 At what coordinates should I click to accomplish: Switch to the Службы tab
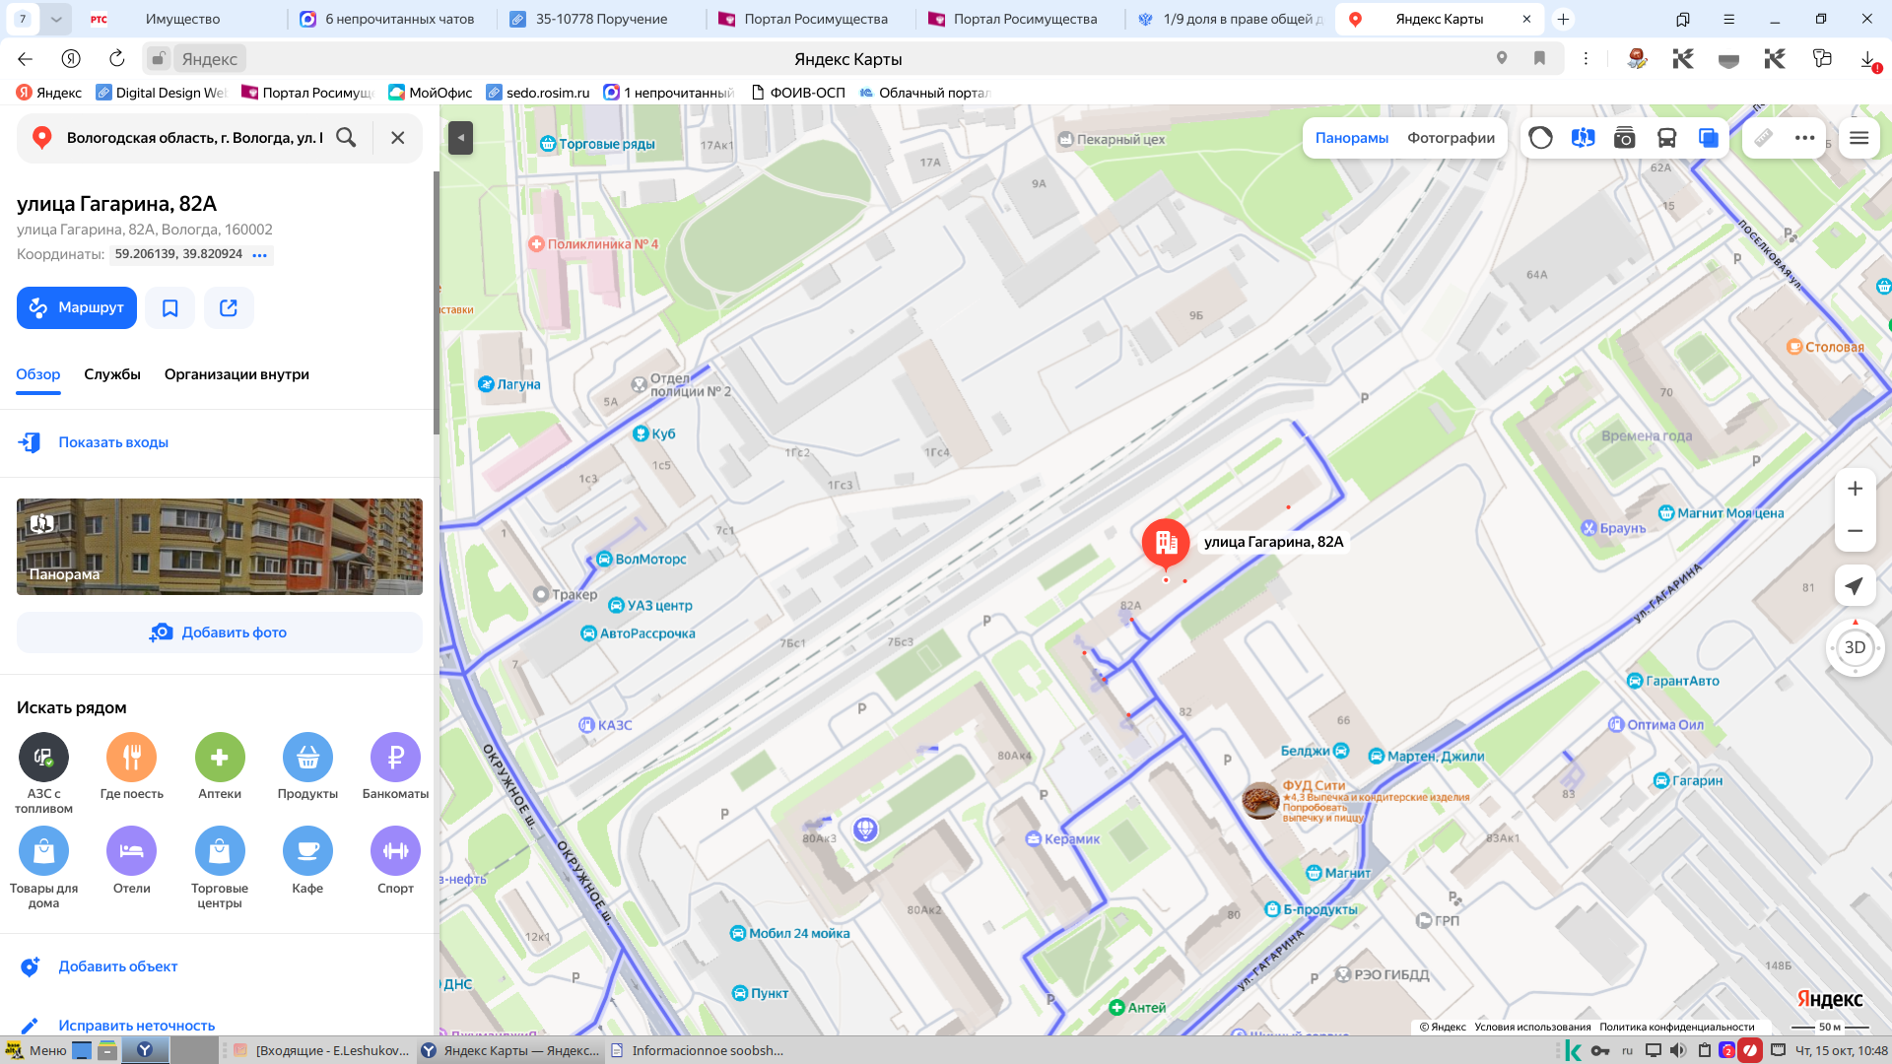pos(112,374)
